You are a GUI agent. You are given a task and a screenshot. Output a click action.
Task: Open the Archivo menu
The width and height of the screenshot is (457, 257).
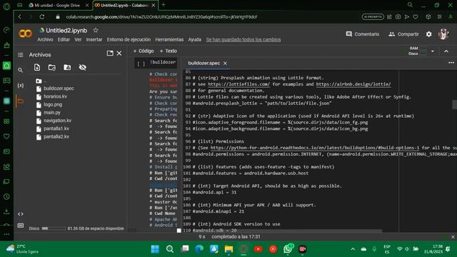coord(45,40)
